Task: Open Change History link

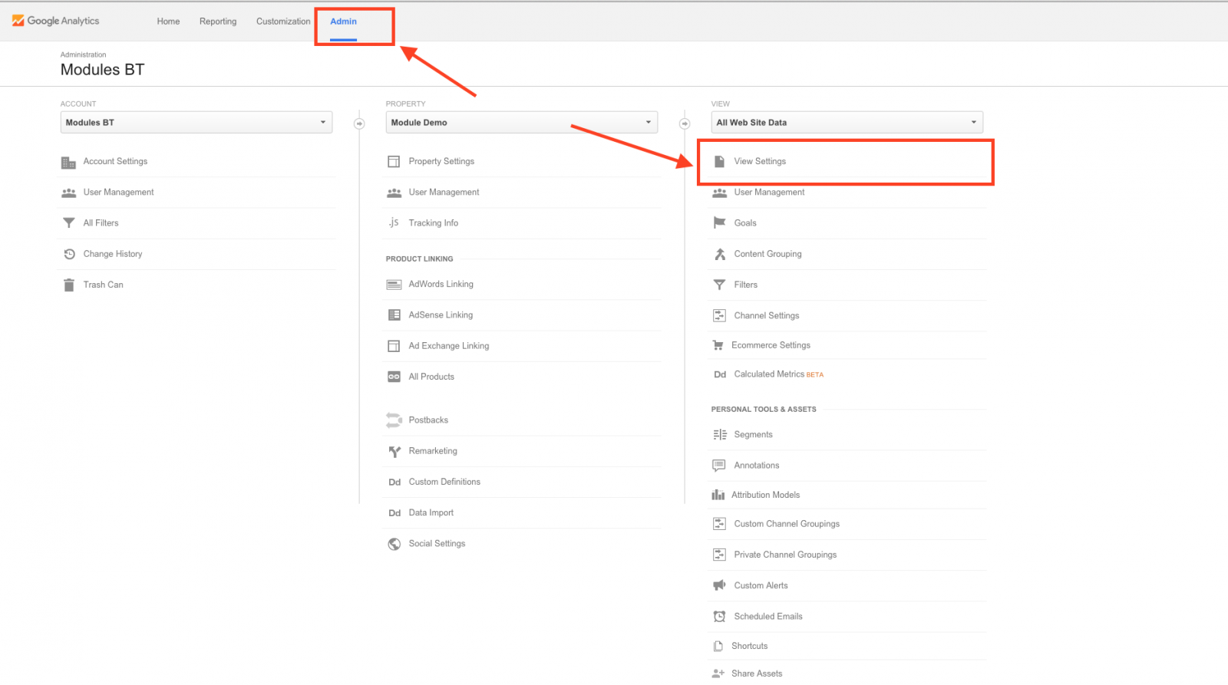Action: click(x=113, y=254)
